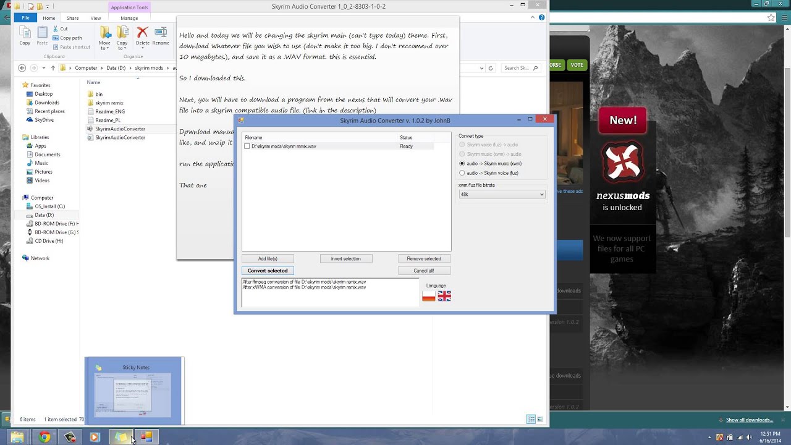Screen dimensions: 791x445
Task: Switch to the Share ribbon tab
Action: click(73, 18)
